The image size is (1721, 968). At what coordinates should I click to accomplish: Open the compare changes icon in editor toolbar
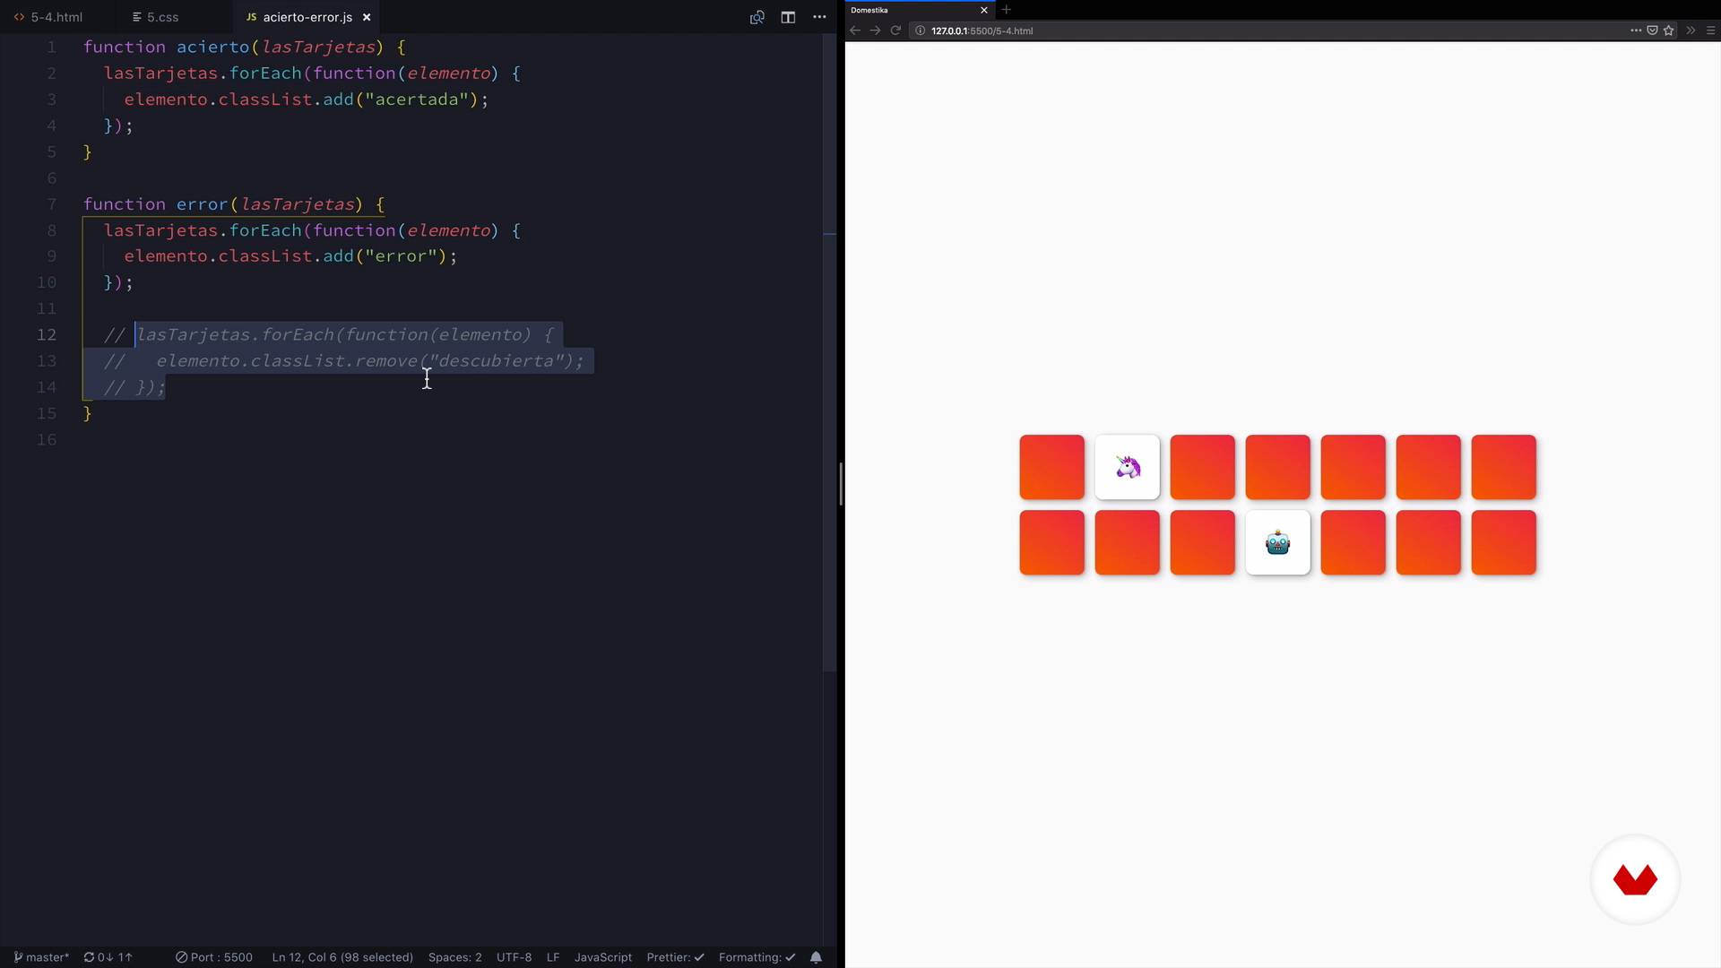[757, 17]
